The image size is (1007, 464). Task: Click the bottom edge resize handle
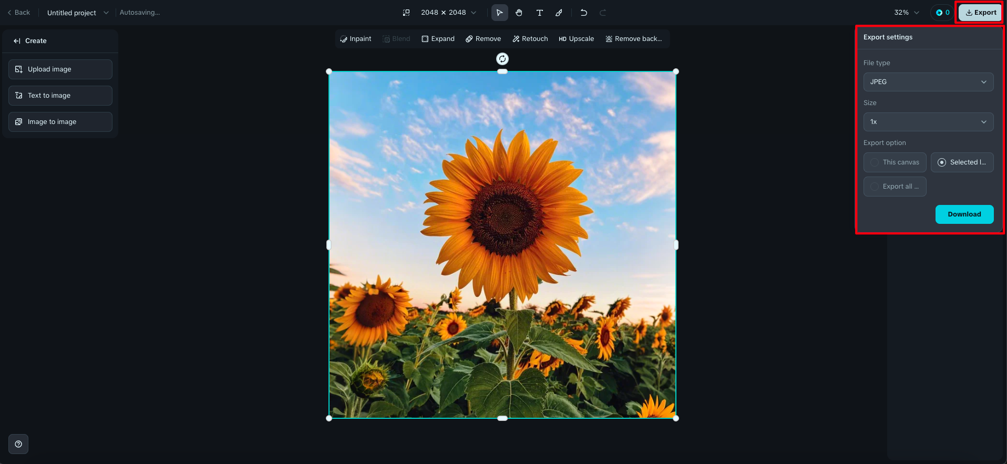click(502, 418)
